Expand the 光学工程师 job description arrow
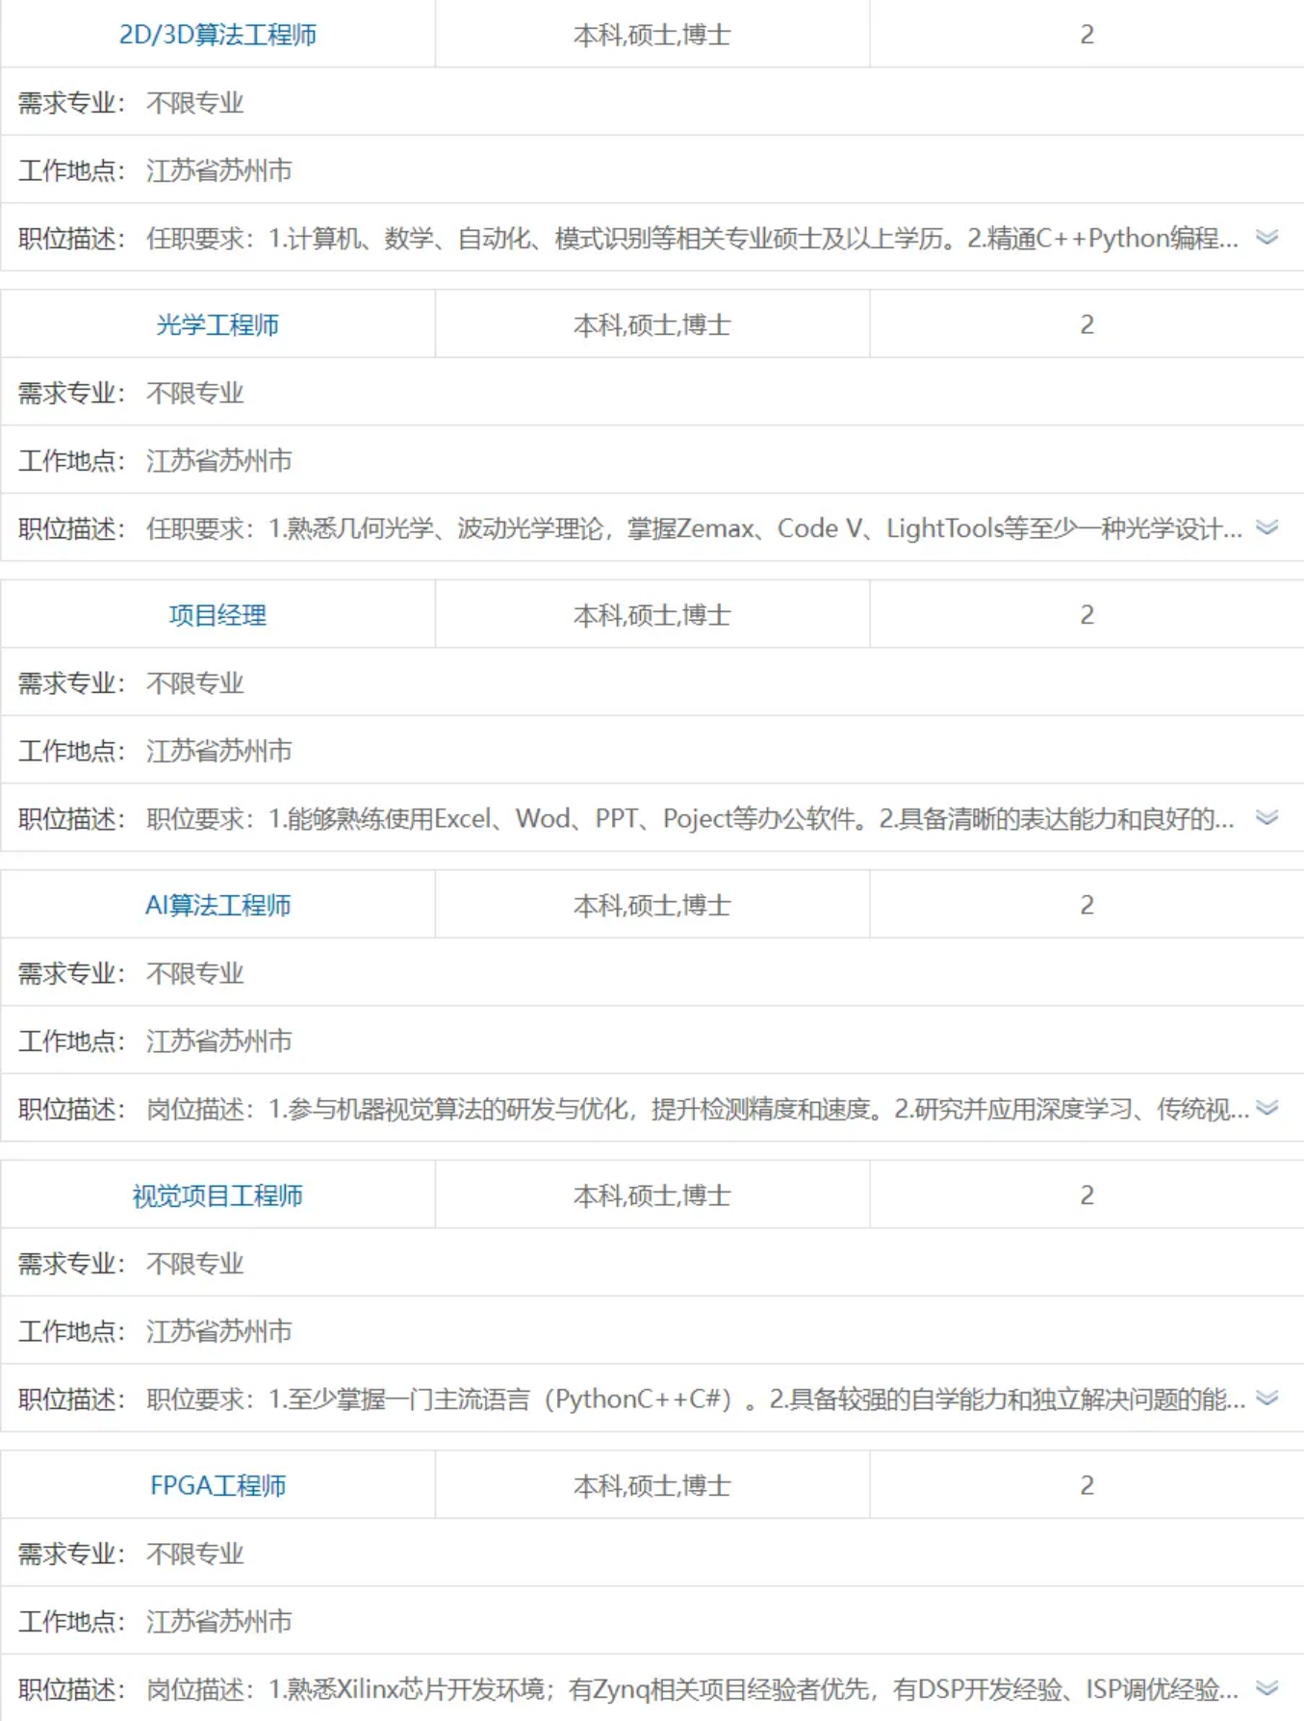Image resolution: width=1304 pixels, height=1721 pixels. tap(1266, 527)
